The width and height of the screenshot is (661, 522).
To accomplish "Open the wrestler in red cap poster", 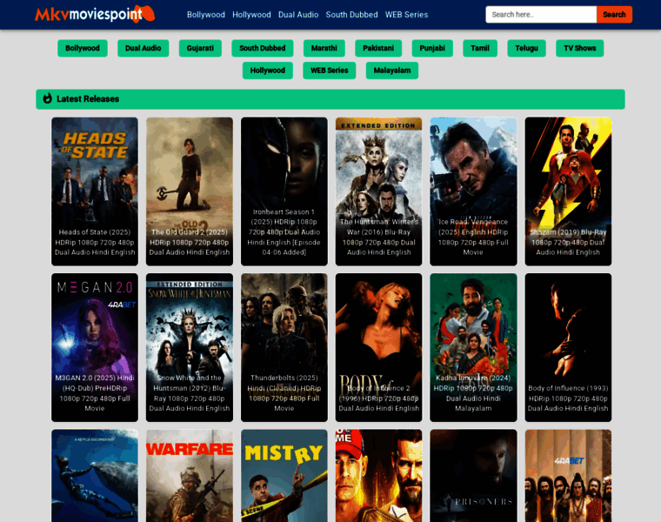I will (378, 476).
